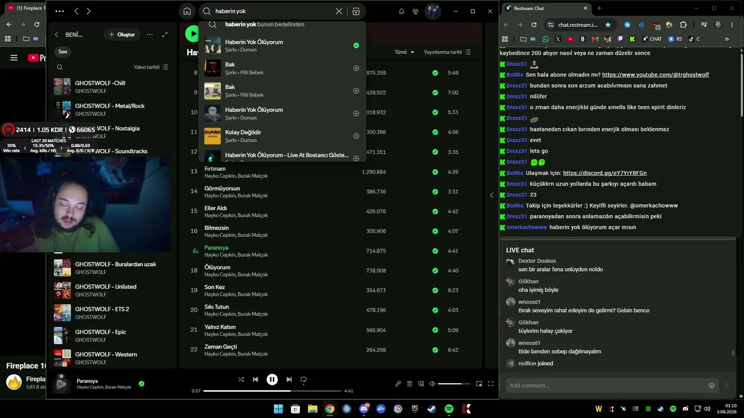Open the Spotify profile avatar menu
The width and height of the screenshot is (744, 418).
(x=432, y=11)
